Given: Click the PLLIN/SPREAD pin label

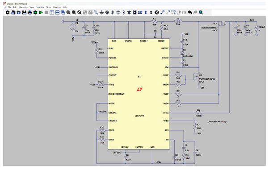Looking at the screenshot, I should [x=117, y=94].
